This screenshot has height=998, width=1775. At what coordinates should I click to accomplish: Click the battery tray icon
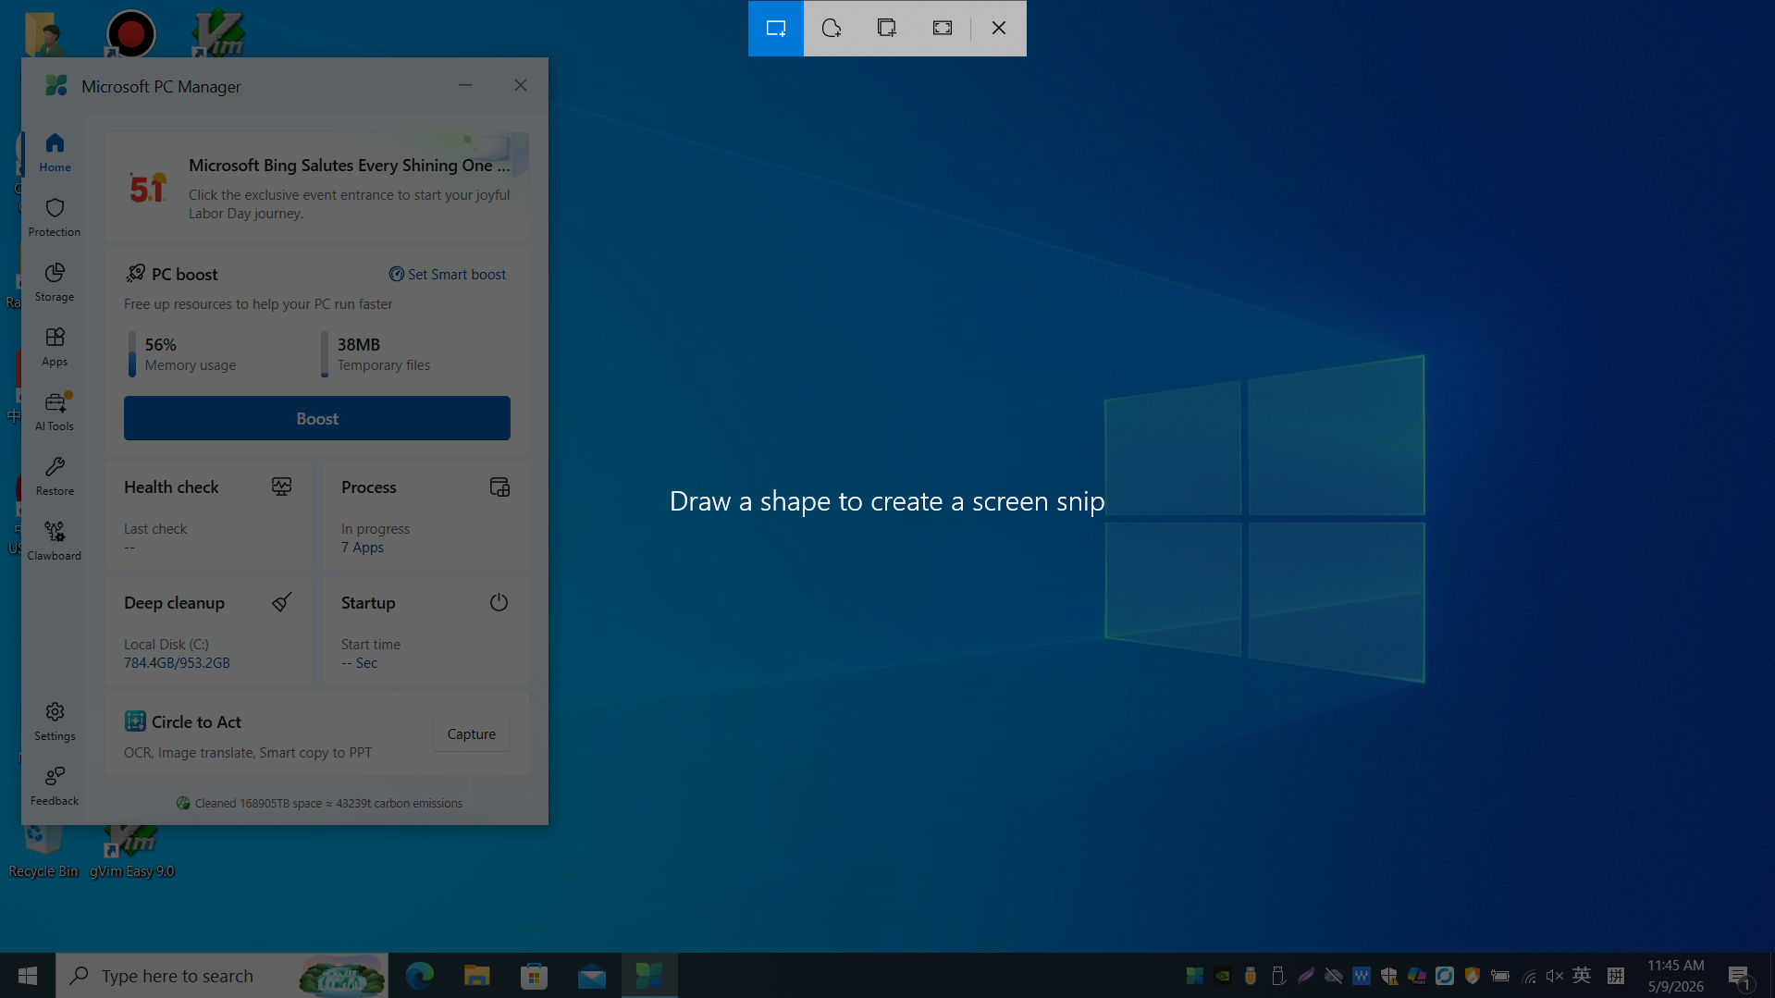click(x=1500, y=976)
